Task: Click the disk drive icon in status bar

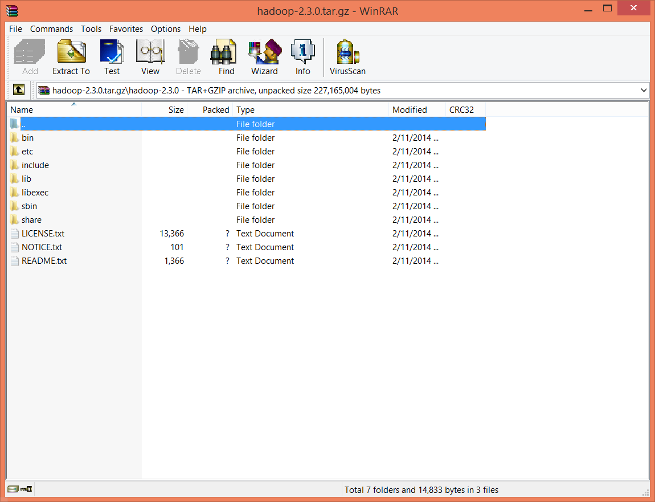Action: (x=13, y=489)
